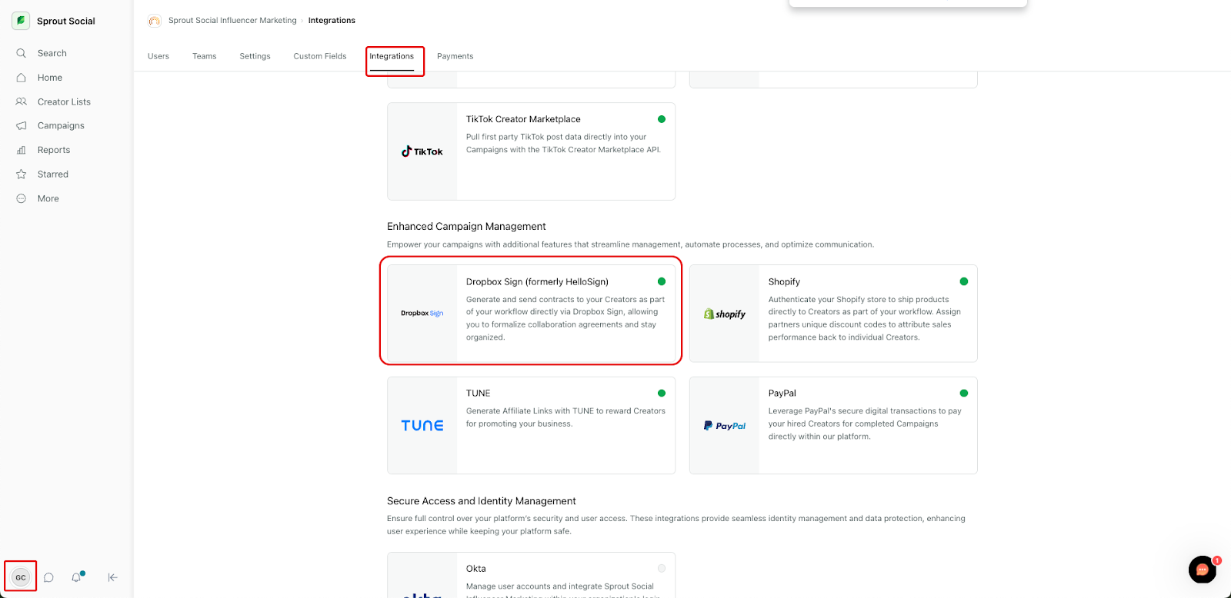Click the Shopify logo
The height and width of the screenshot is (598, 1231).
pos(725,314)
